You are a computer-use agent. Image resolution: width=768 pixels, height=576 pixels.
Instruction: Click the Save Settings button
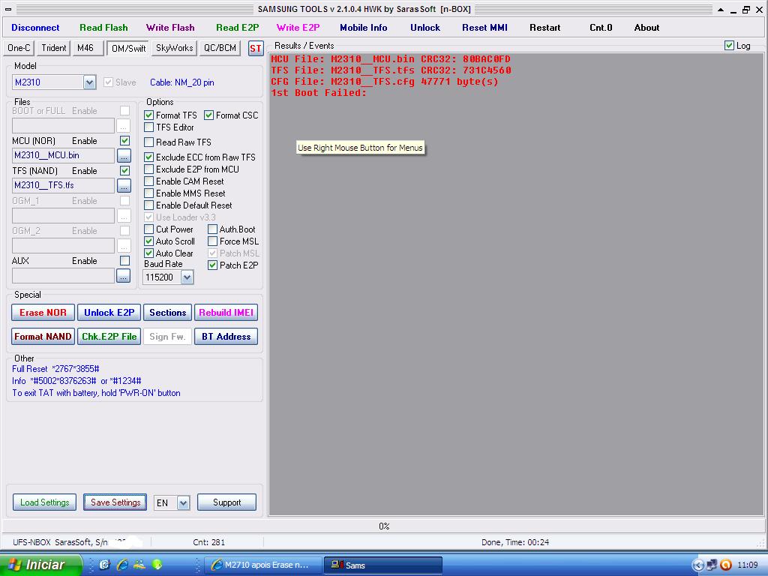pos(115,502)
